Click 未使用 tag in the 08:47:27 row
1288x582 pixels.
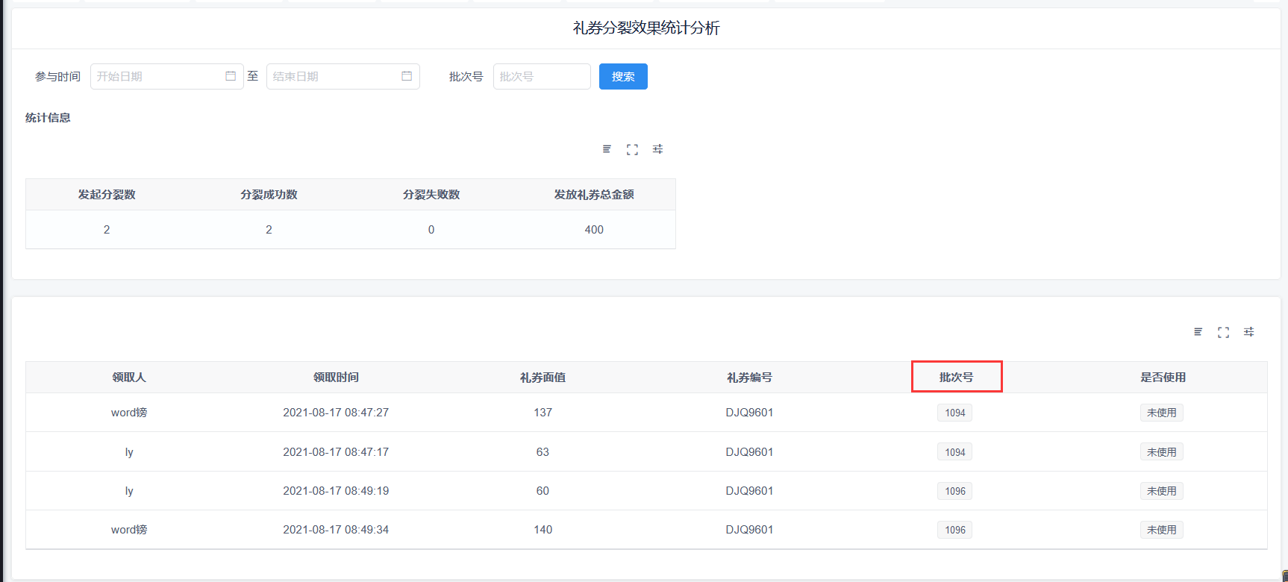[x=1161, y=413]
